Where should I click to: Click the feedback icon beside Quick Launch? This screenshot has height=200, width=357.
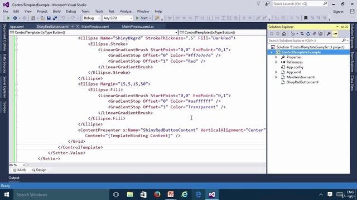coord(267,4)
